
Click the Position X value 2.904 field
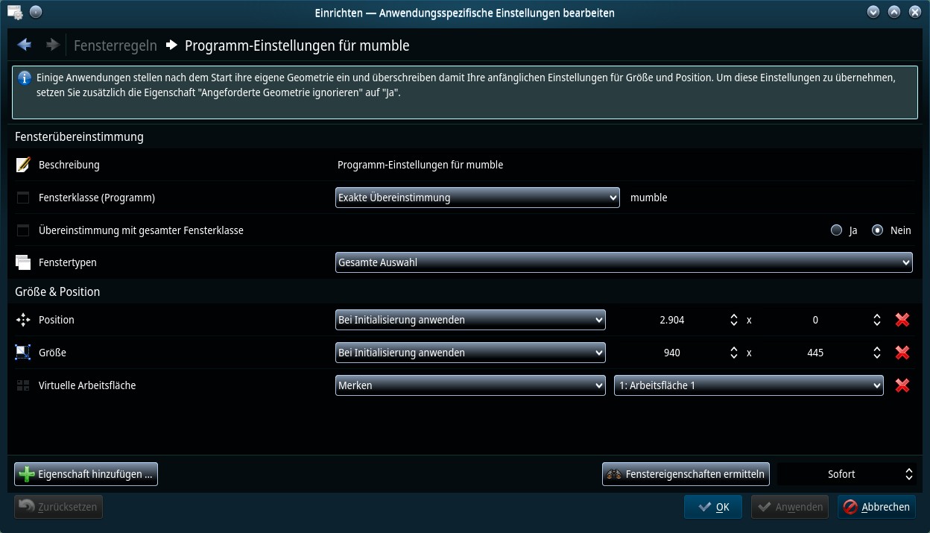[x=671, y=320]
